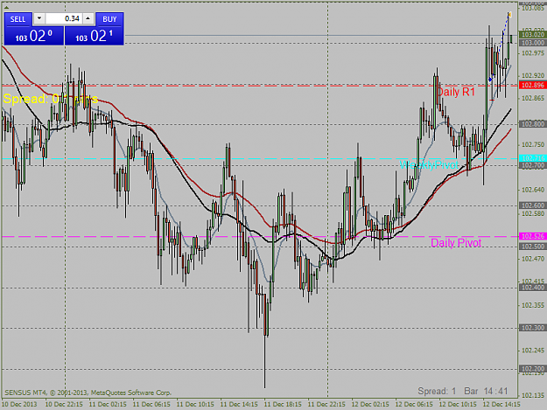The width and height of the screenshot is (547, 410).
Task: Click the gray 102.500 price tag
Action: (x=533, y=247)
